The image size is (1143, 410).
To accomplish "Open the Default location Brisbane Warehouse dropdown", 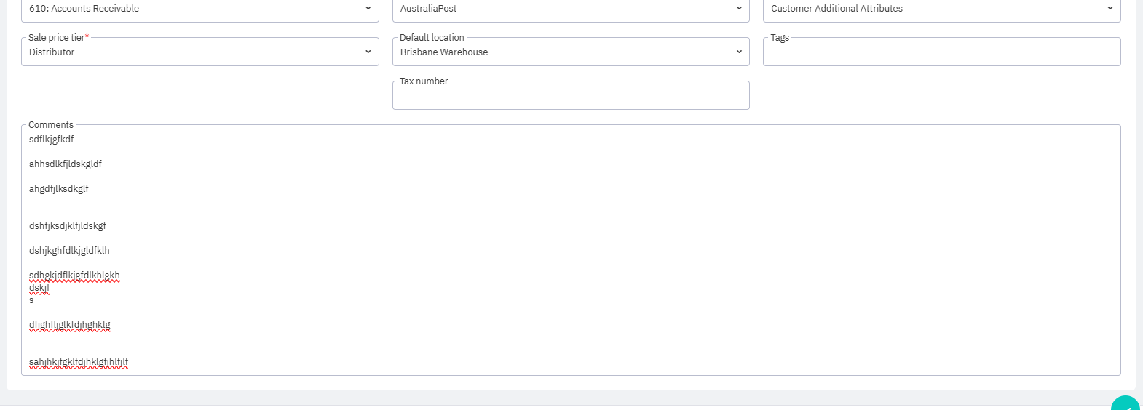I will 570,52.
